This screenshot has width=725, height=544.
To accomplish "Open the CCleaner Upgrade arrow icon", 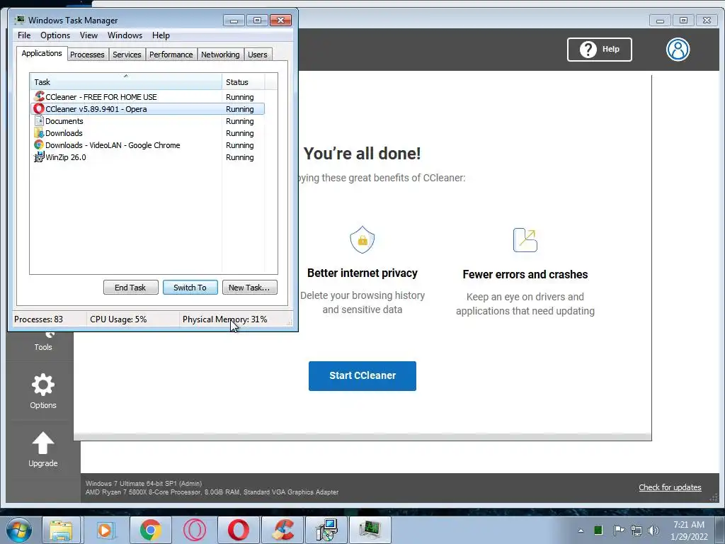I will coord(43,443).
